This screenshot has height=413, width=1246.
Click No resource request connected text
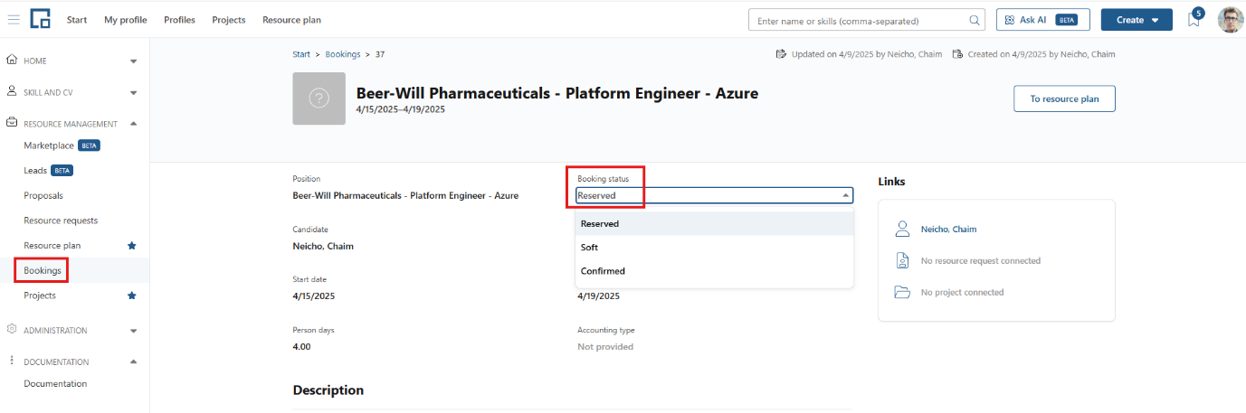[x=981, y=261]
